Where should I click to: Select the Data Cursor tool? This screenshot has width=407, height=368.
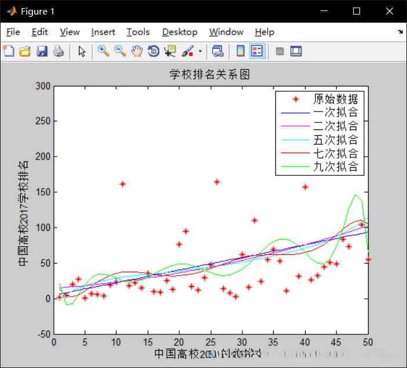pyautogui.click(x=170, y=51)
